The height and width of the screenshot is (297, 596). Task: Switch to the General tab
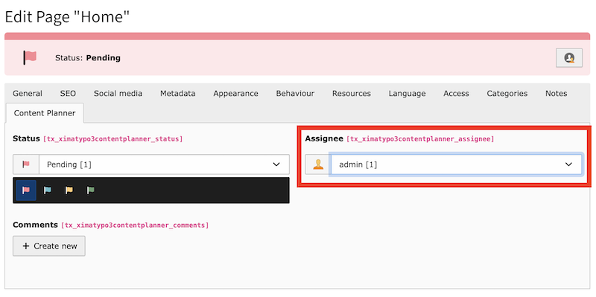click(x=28, y=94)
